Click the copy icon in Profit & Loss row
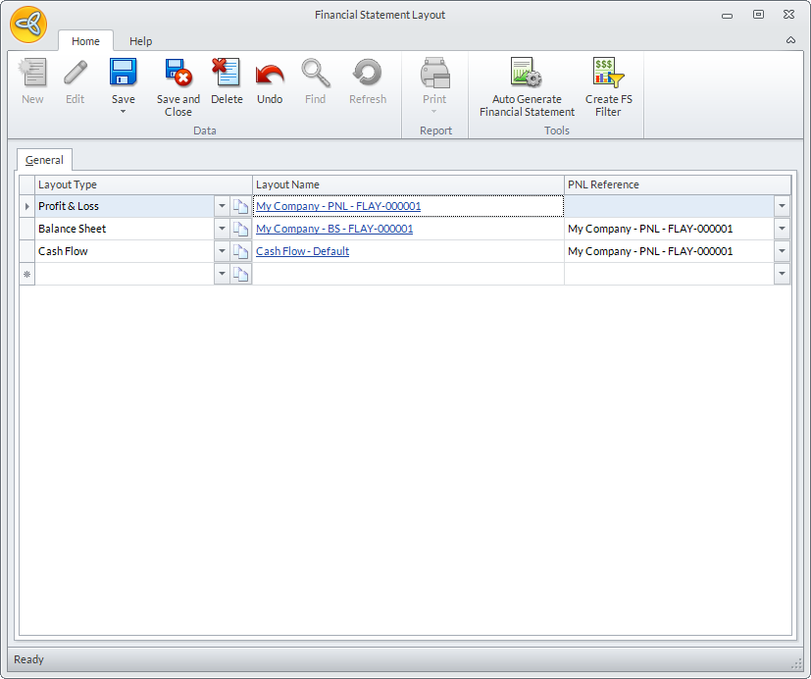This screenshot has height=679, width=811. [241, 206]
